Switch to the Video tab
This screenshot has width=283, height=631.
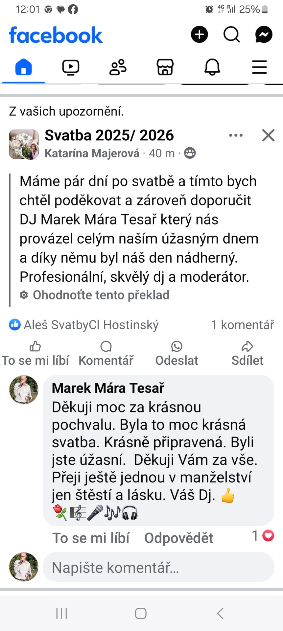(x=71, y=67)
